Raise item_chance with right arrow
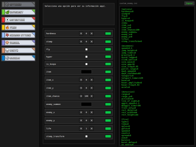This screenshot has height=147, width=196. point(91,96)
